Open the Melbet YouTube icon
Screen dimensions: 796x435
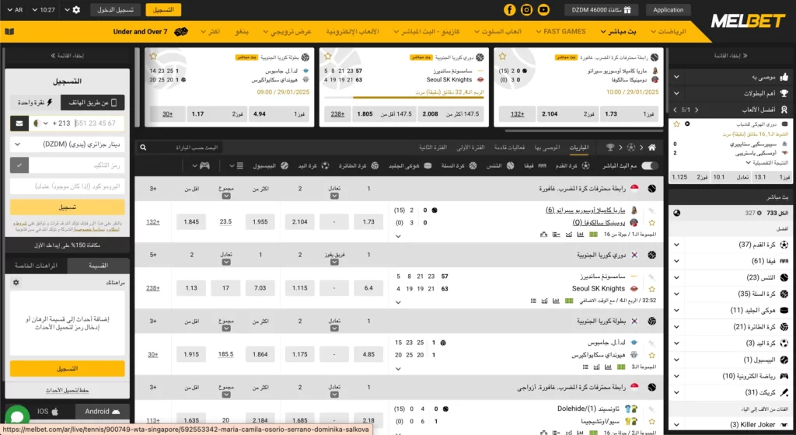point(543,9)
